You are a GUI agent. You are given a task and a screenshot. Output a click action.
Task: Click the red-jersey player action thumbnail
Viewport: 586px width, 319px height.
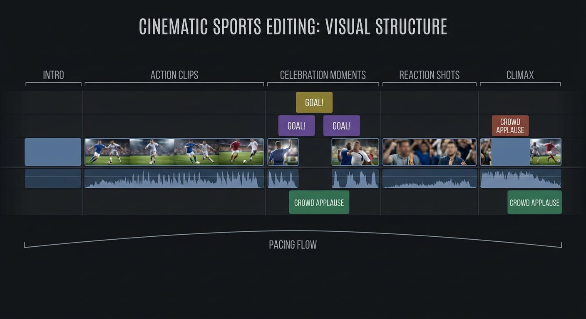coord(241,152)
